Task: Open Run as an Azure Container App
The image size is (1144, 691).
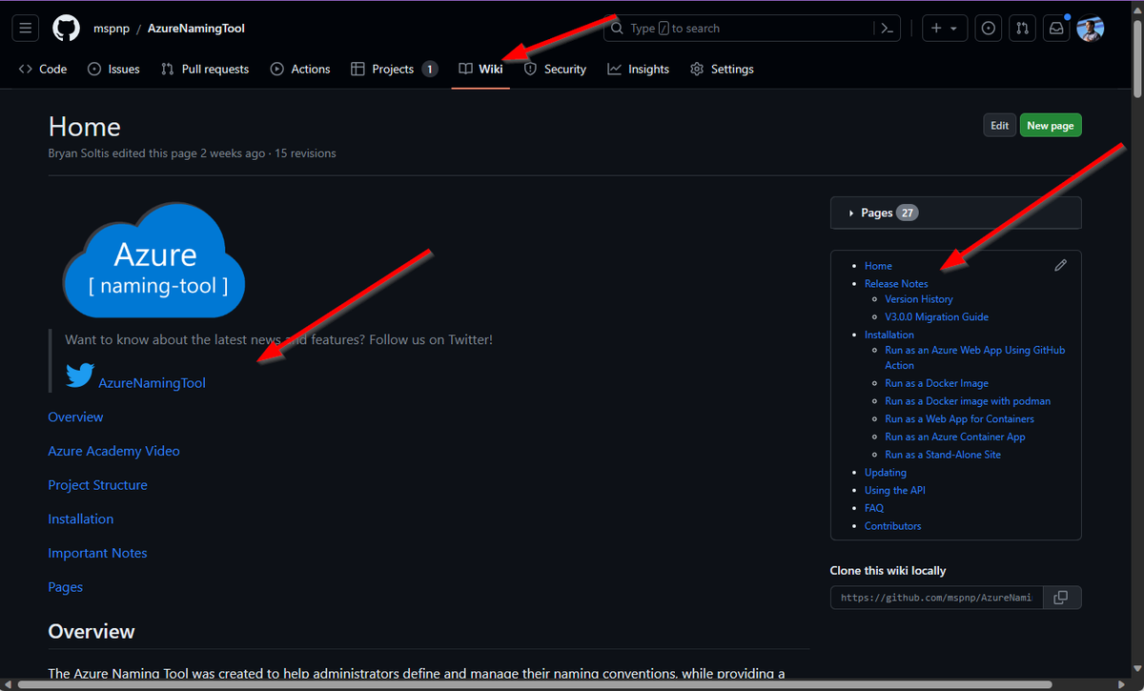Action: pos(955,437)
